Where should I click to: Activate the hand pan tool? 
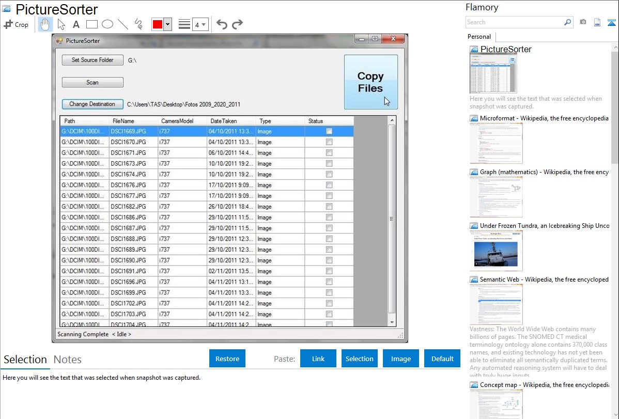coord(45,24)
